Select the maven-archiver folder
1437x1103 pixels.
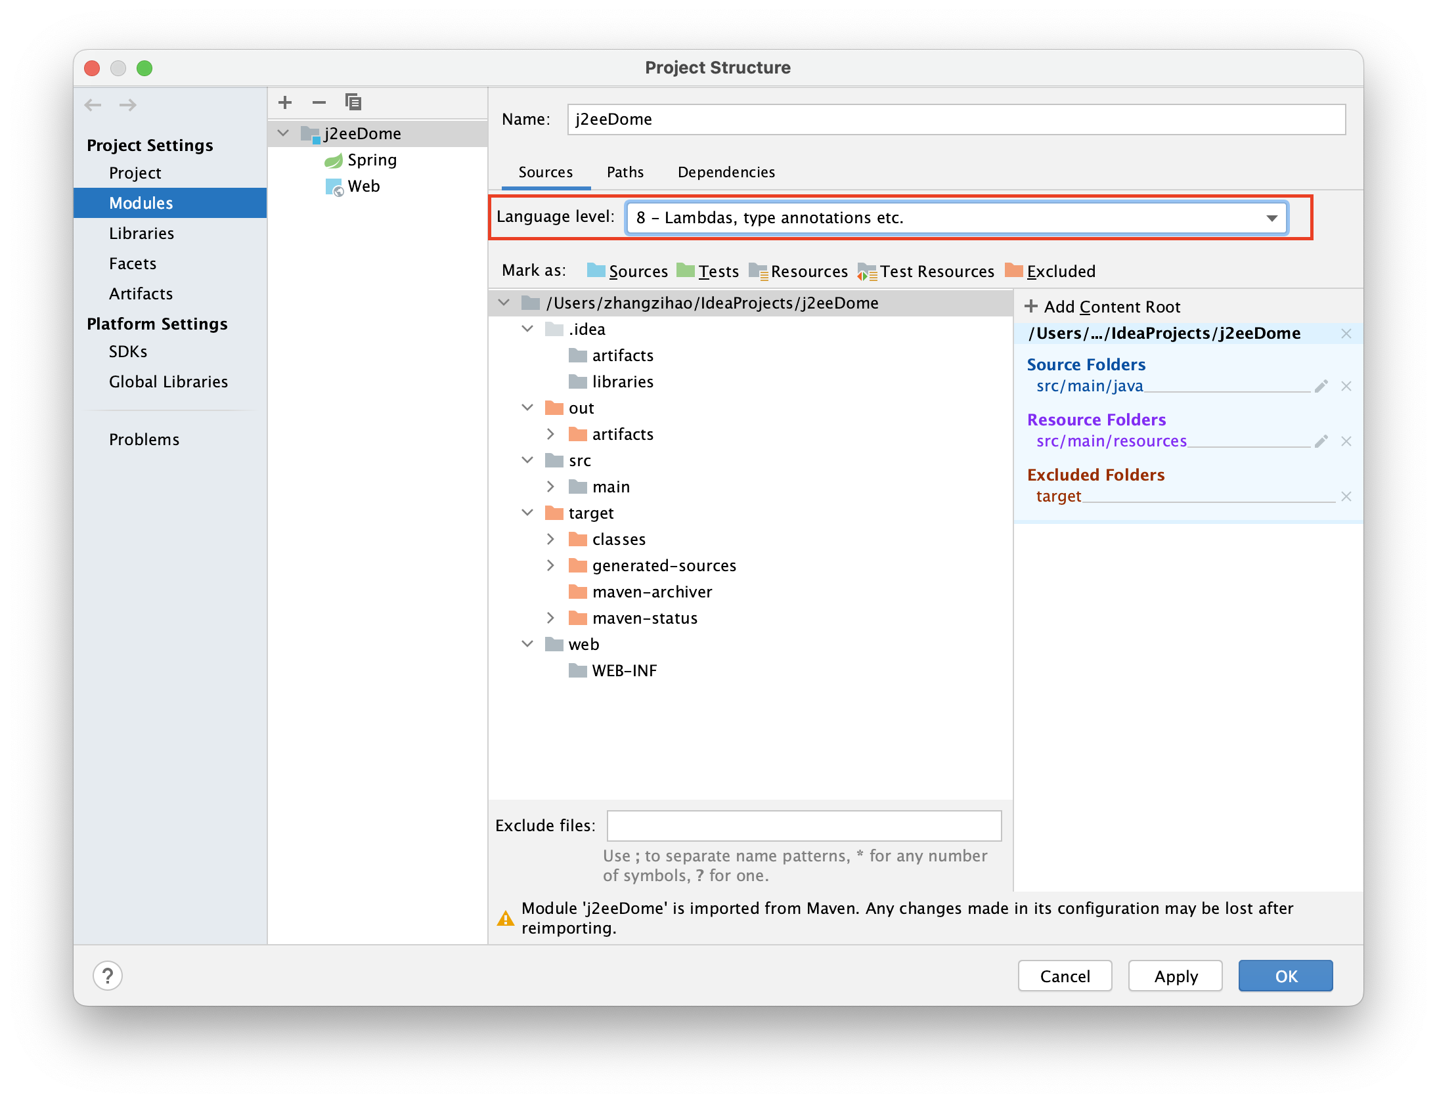640,592
